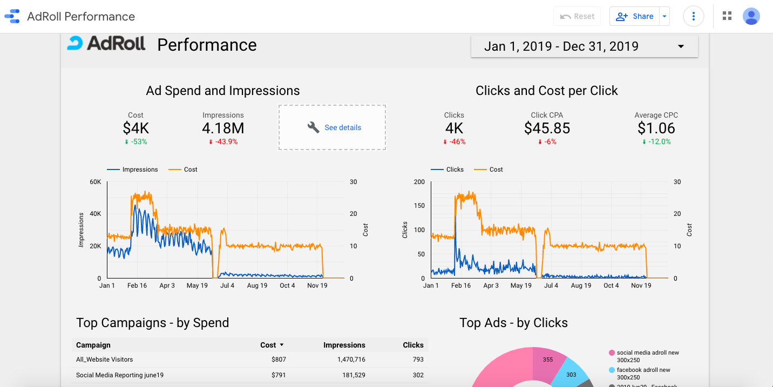This screenshot has width=773, height=387.
Task: Click Cost legend in Ad Spend chart
Action: point(183,169)
